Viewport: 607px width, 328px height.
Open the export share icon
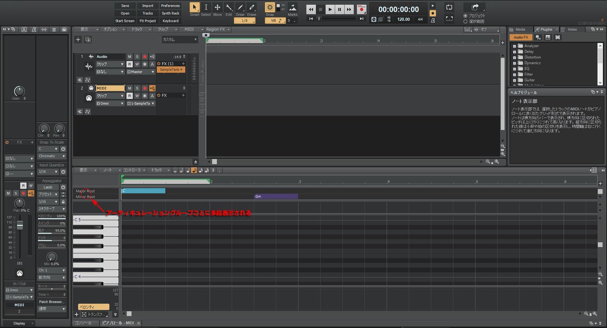pyautogui.click(x=474, y=7)
